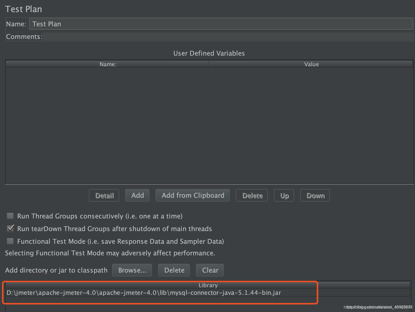Click the Add button for user variables
This screenshot has height=312, width=415.
tap(137, 195)
